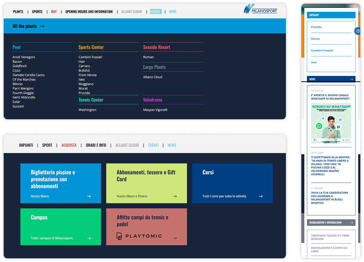Expand 'All the plants' via its arrow
The width and height of the screenshot is (364, 262).
(x=42, y=26)
